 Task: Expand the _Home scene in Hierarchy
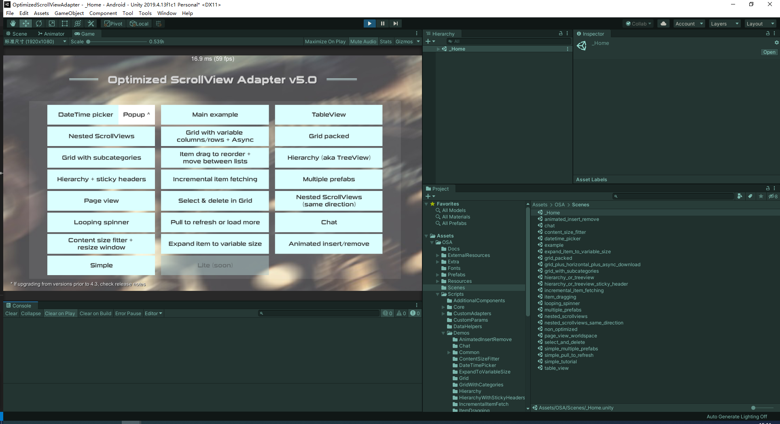438,49
